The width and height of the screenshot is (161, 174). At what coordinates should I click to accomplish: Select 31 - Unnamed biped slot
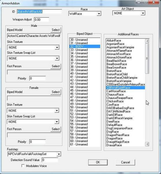click(x=85, y=43)
